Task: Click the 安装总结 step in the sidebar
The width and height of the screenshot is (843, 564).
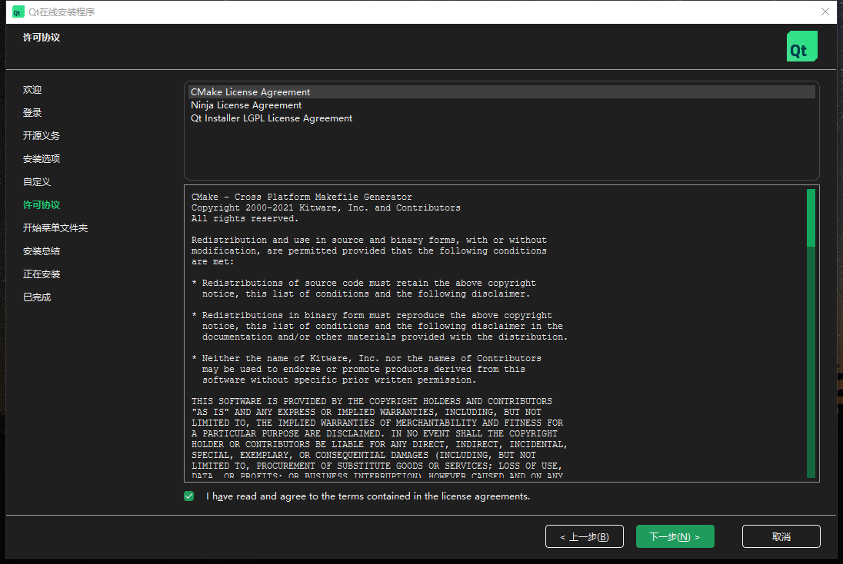Action: tap(42, 251)
